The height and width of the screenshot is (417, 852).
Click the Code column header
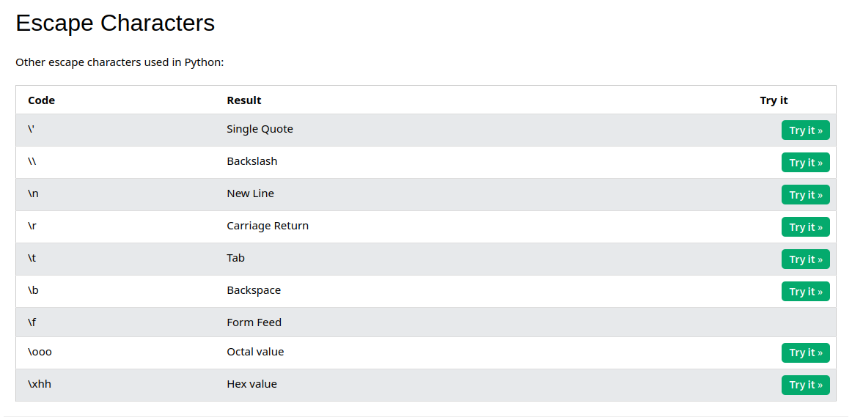coord(41,100)
